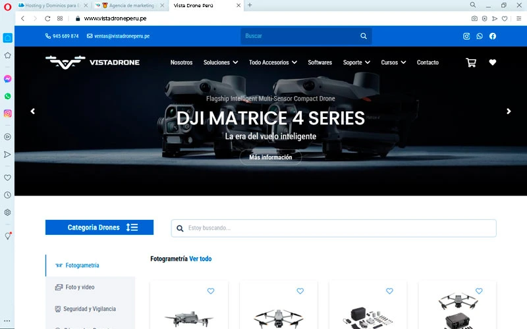Toggle wishlist heart on last product card
This screenshot has height=329, width=527.
pyautogui.click(x=479, y=291)
